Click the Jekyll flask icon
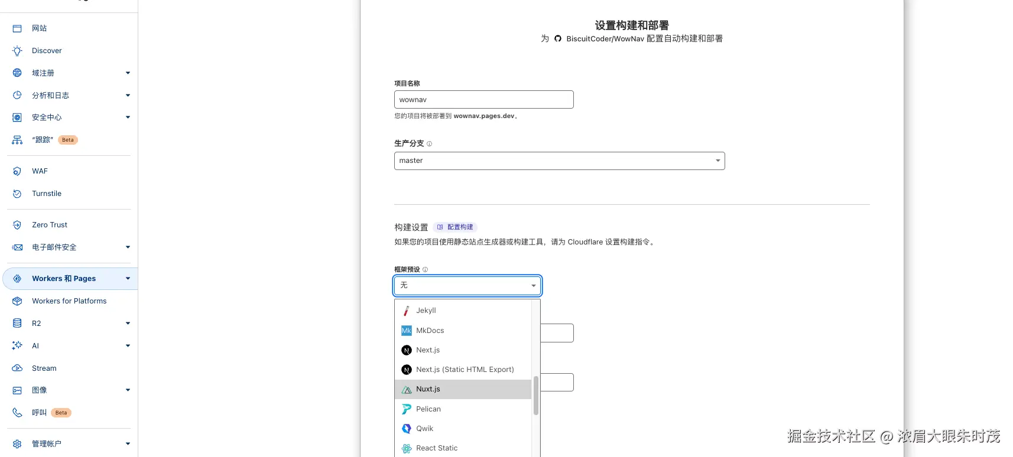This screenshot has height=457, width=1013. 407,311
